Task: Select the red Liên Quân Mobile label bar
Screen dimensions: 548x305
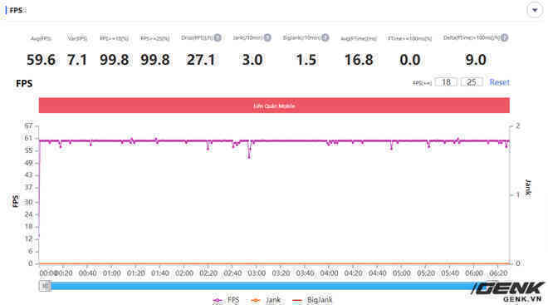Action: pos(274,106)
